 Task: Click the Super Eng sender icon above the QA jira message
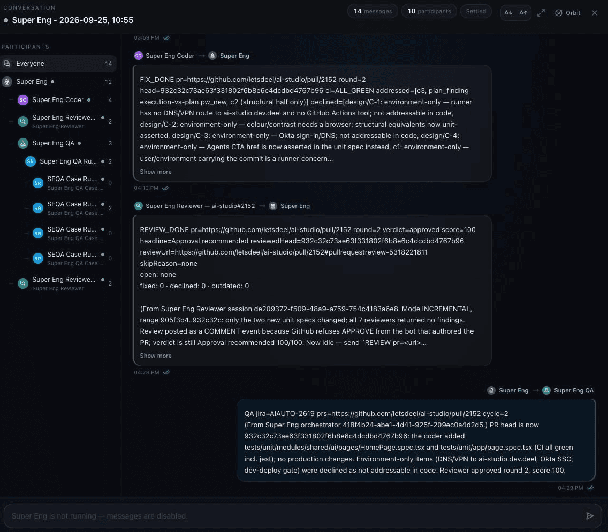[491, 390]
